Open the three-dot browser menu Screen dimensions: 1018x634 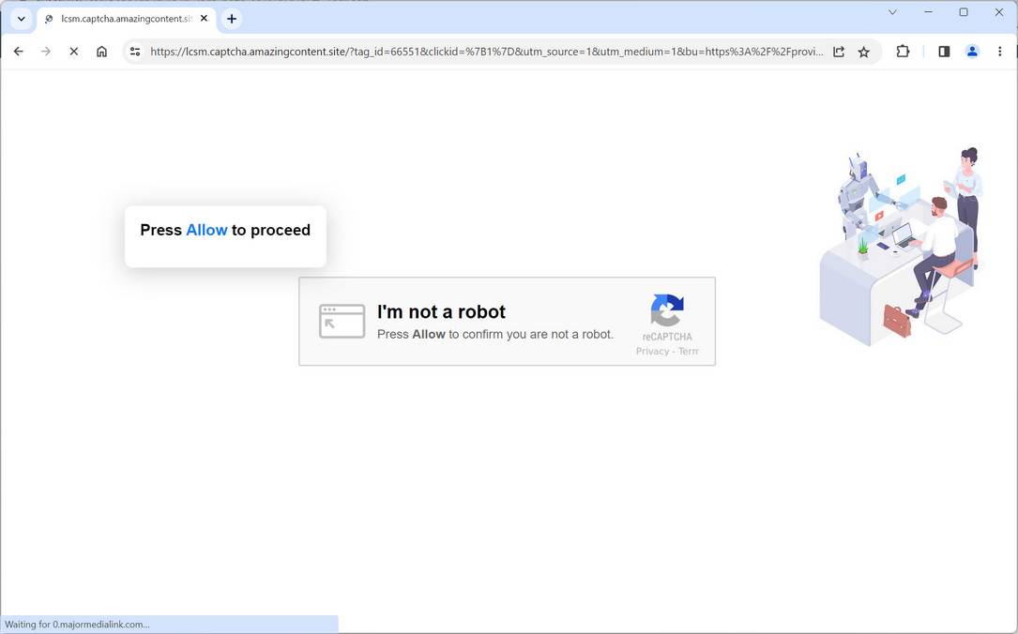[x=1000, y=52]
